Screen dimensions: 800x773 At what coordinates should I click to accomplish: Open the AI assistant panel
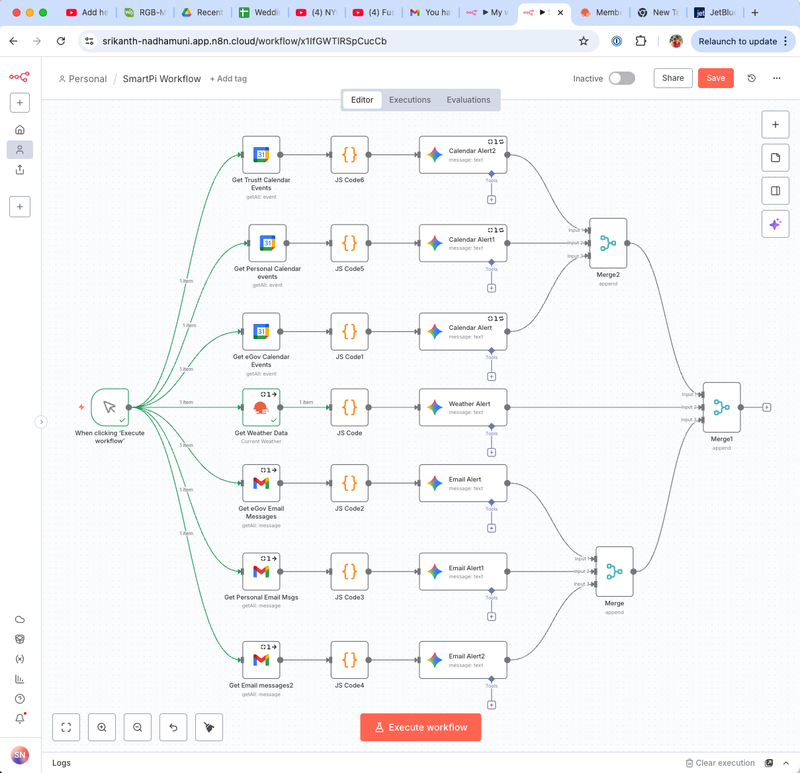[x=775, y=224]
